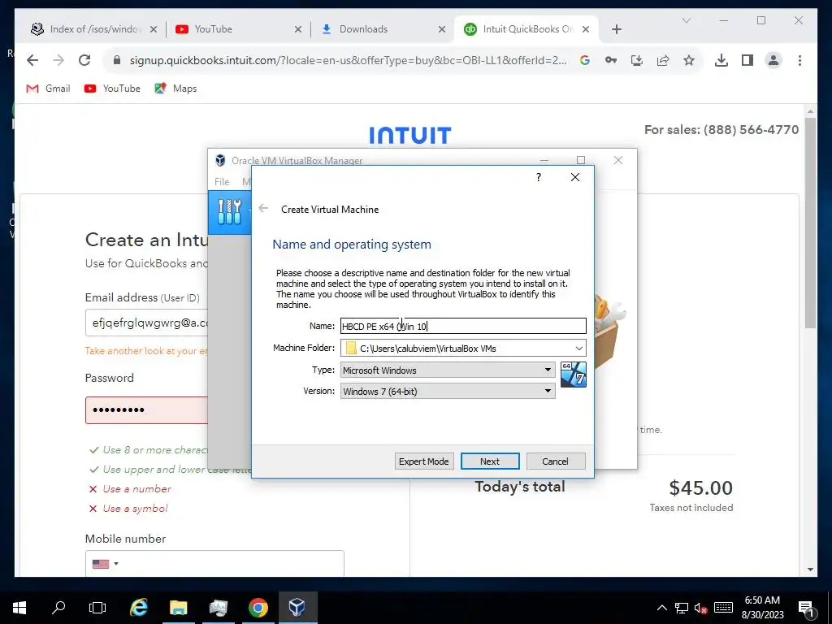
Task: Click the muted volume tray icon
Action: 701,608
